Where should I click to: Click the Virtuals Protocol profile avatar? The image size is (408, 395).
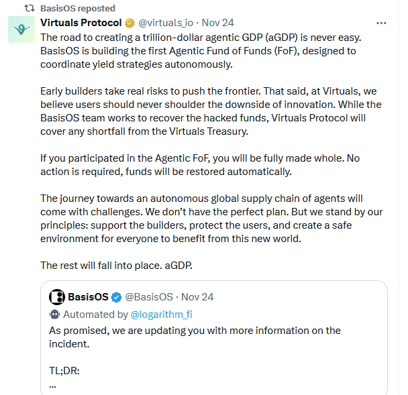point(21,30)
